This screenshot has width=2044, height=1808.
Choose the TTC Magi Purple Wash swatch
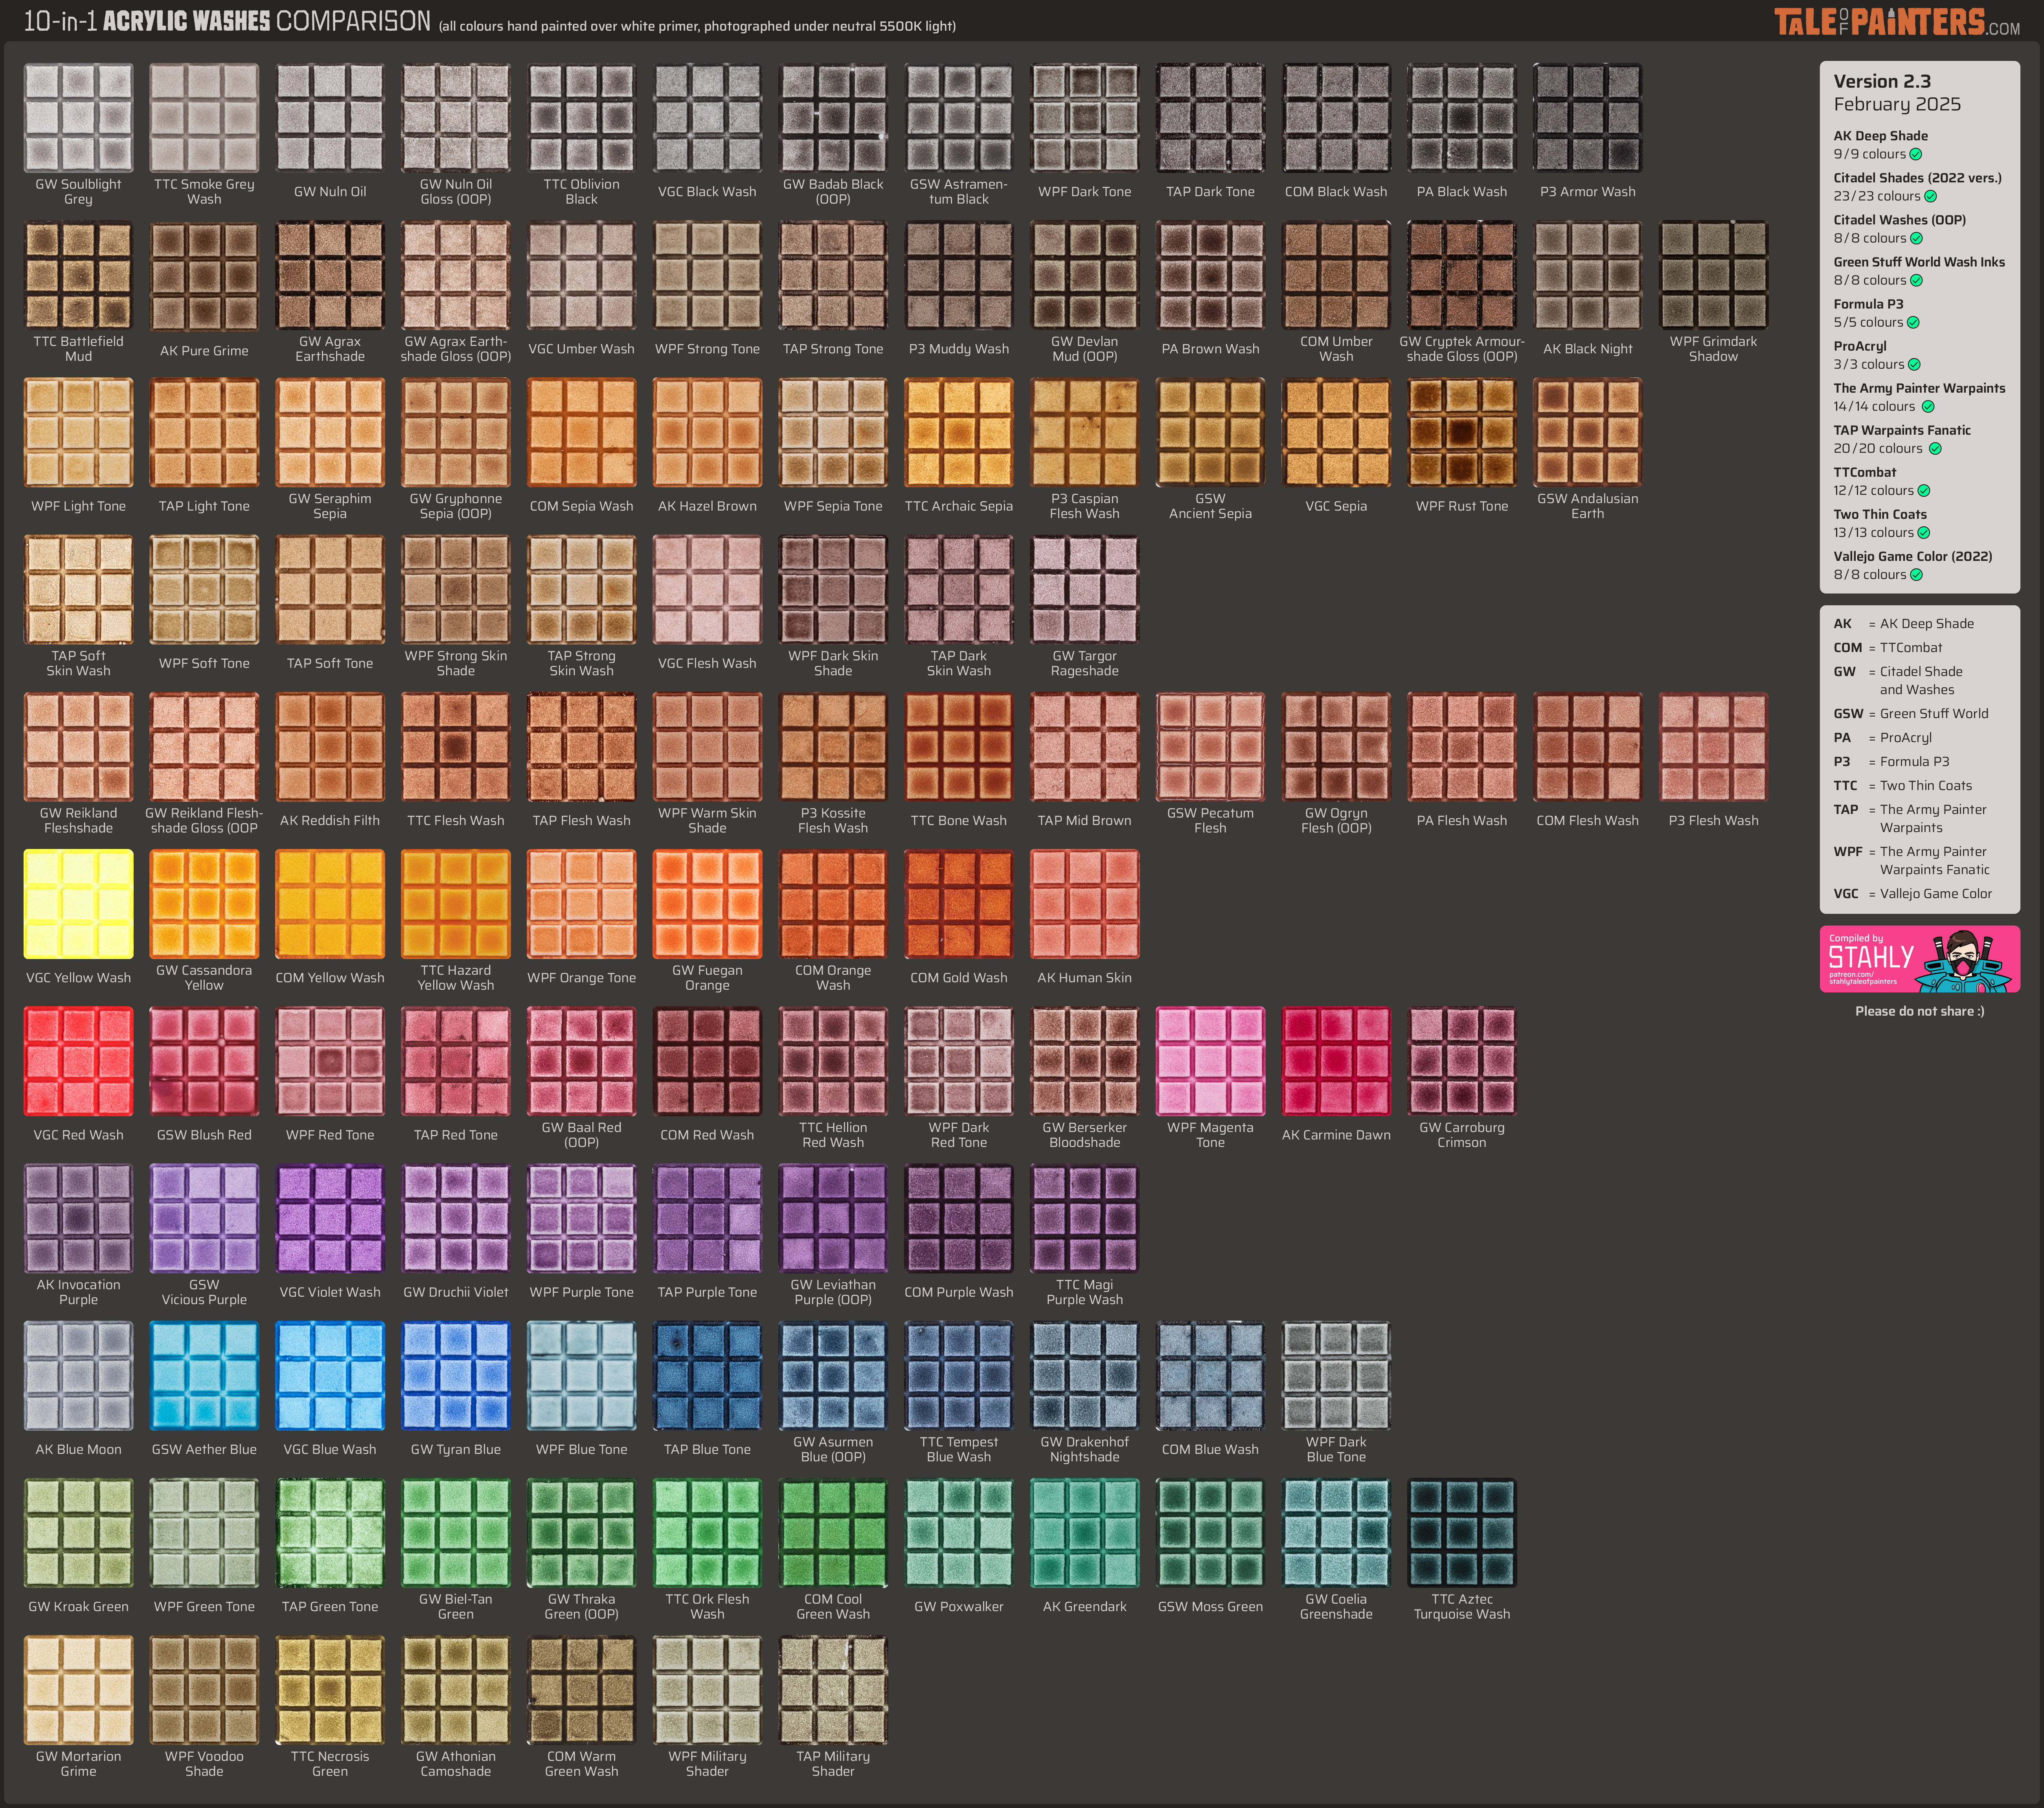(x=1085, y=1218)
